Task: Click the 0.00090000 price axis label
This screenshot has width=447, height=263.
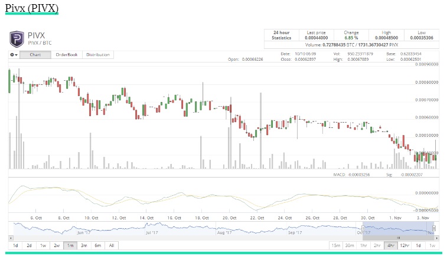Action: coord(426,64)
